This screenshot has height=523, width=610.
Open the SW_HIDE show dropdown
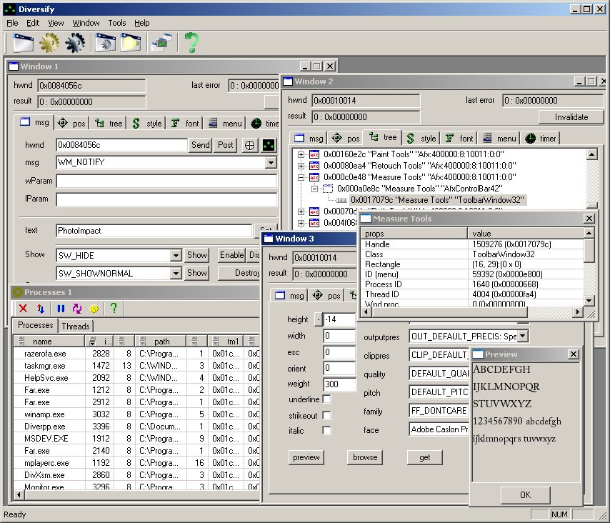176,256
